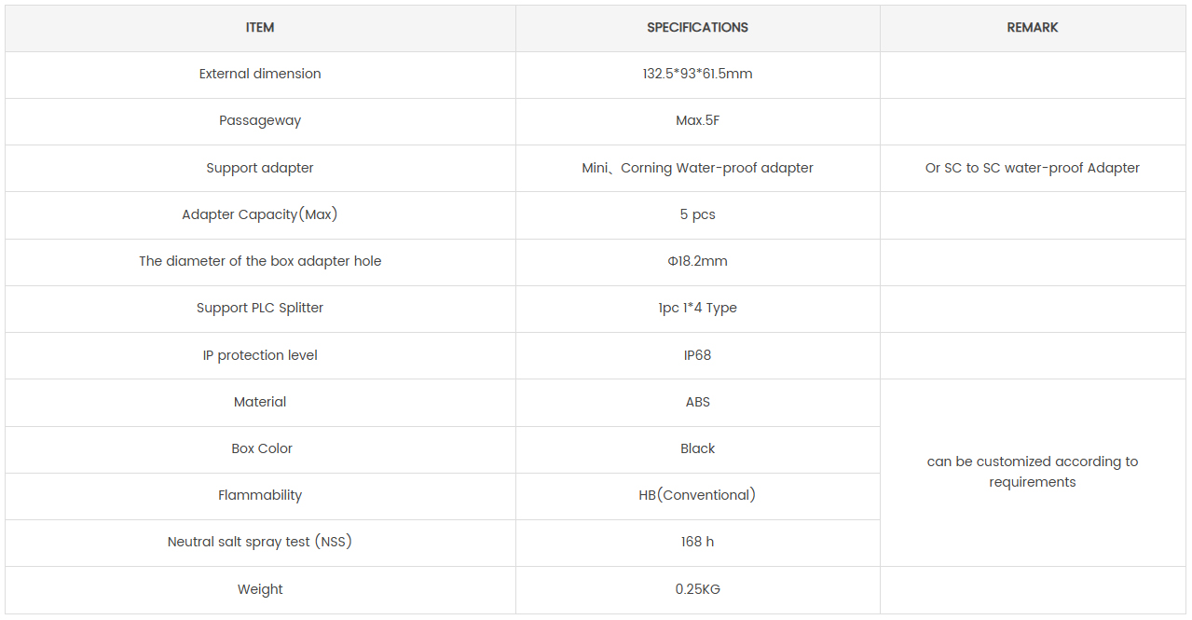
Task: Click the IP68 protection value
Action: point(697,355)
